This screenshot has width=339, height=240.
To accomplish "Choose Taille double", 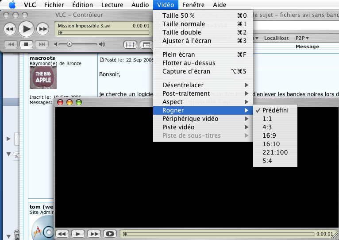I will 203,32.
